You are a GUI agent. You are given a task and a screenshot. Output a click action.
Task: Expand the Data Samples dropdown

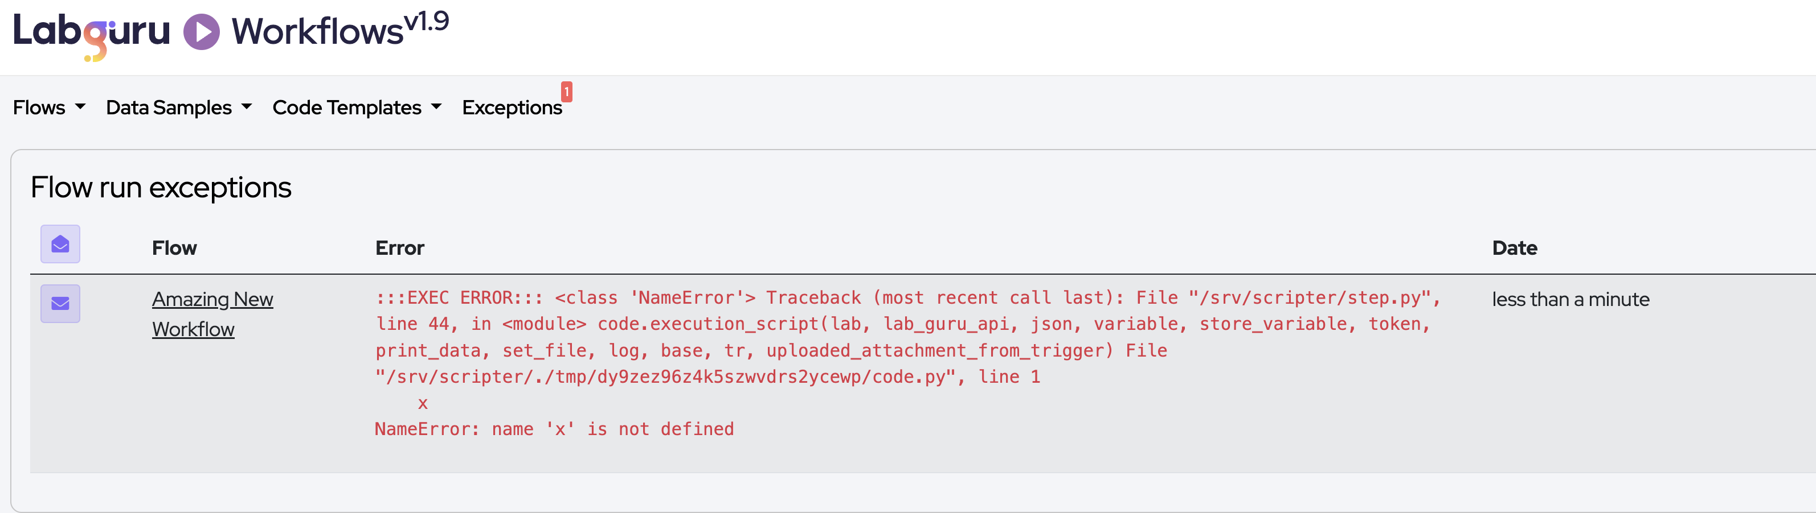tap(178, 107)
